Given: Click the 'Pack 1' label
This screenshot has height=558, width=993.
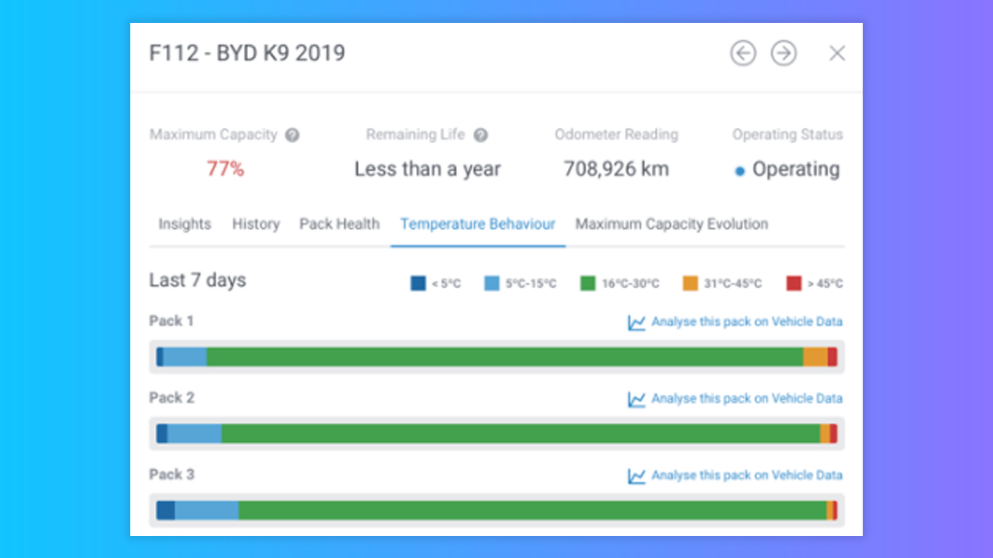Looking at the screenshot, I should click(x=171, y=321).
